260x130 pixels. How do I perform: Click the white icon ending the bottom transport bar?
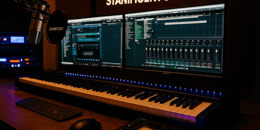[x=187, y=69]
